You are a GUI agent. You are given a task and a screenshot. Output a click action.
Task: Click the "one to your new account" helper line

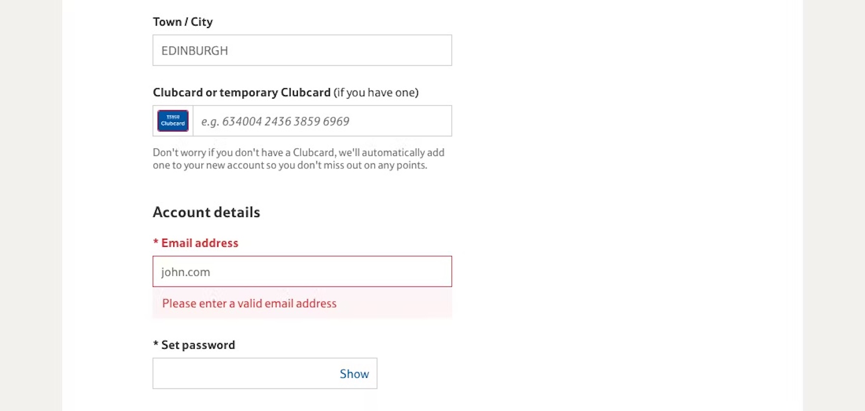pyautogui.click(x=289, y=165)
